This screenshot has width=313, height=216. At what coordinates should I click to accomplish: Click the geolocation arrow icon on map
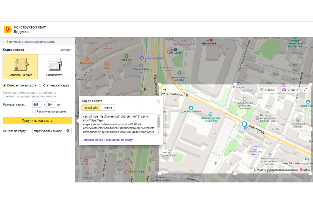(x=165, y=90)
